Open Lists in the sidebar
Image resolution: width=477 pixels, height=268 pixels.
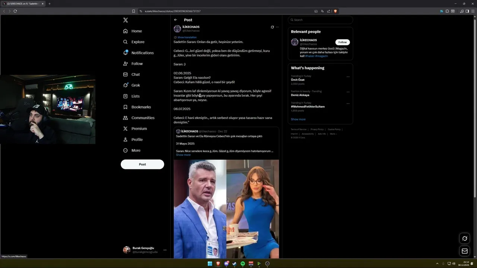131,96
